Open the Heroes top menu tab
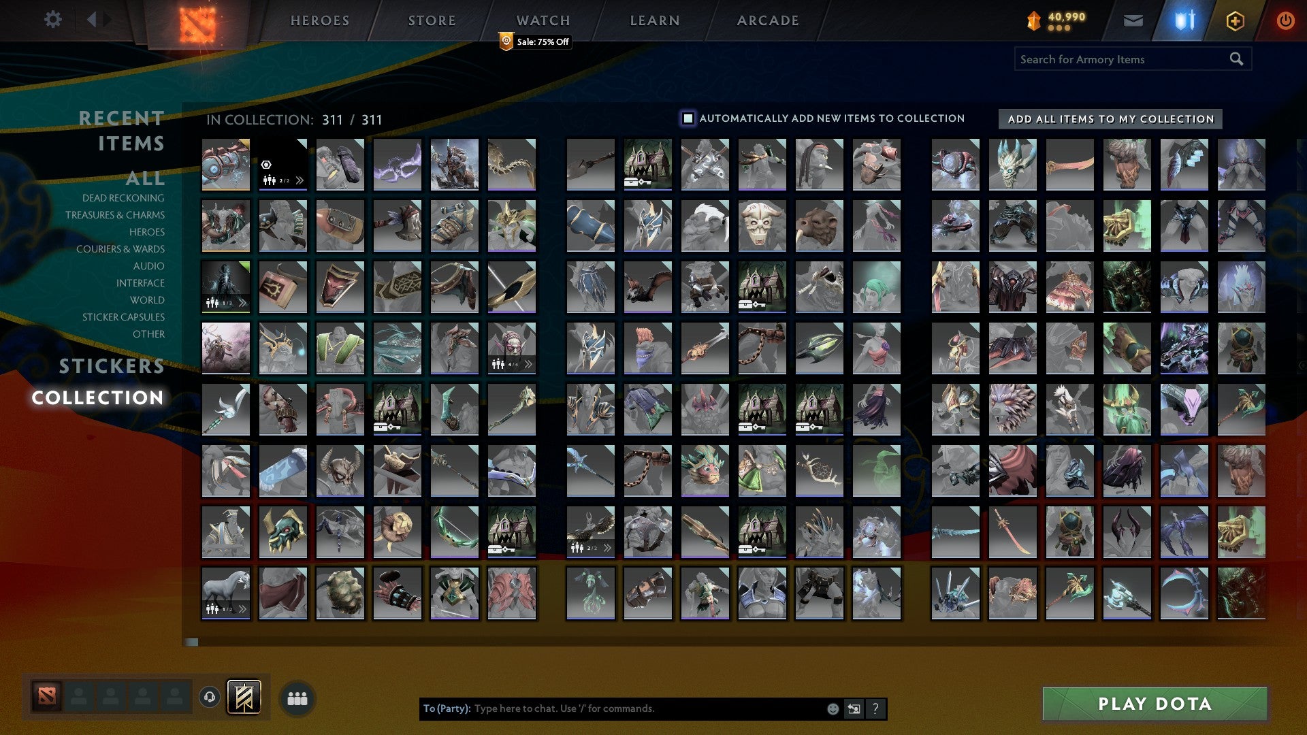1307x735 pixels. (x=320, y=20)
